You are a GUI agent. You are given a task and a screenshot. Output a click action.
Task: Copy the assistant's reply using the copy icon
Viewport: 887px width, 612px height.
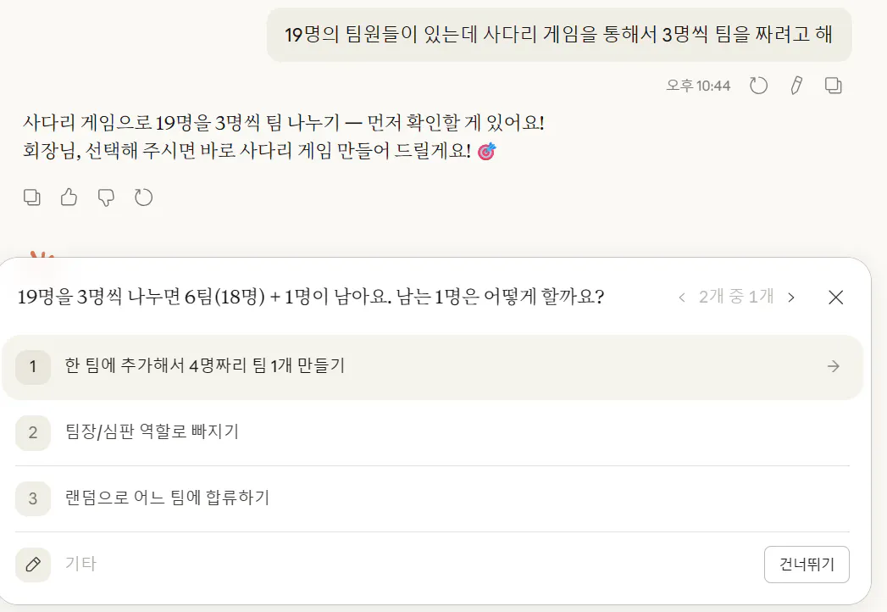coord(31,197)
